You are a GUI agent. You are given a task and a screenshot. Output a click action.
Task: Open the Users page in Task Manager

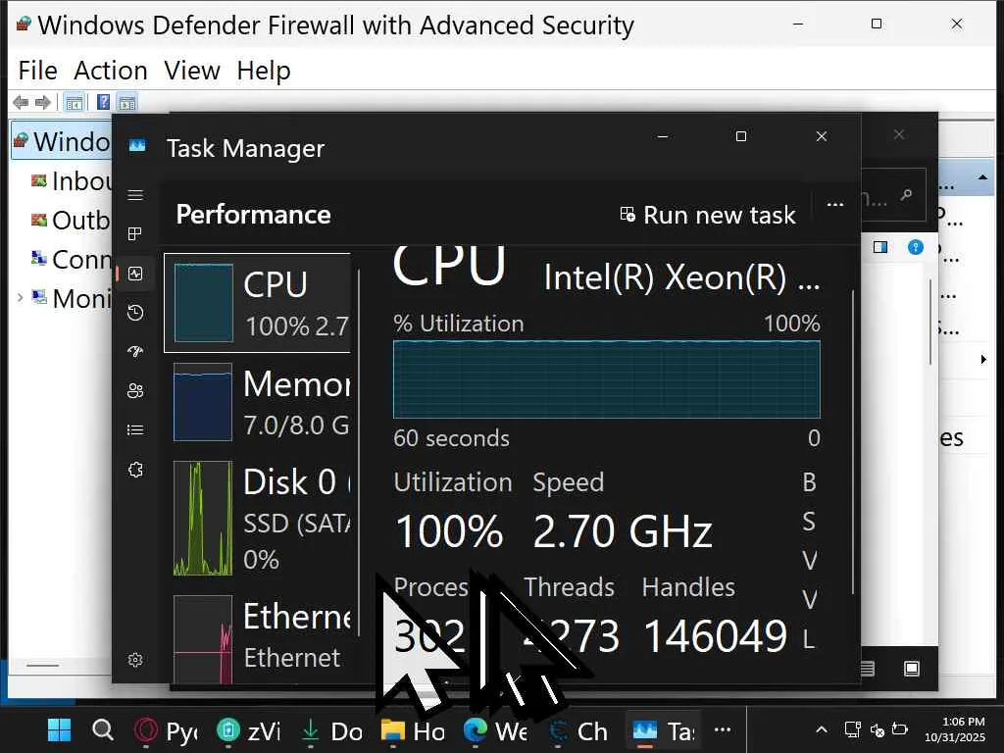point(135,391)
